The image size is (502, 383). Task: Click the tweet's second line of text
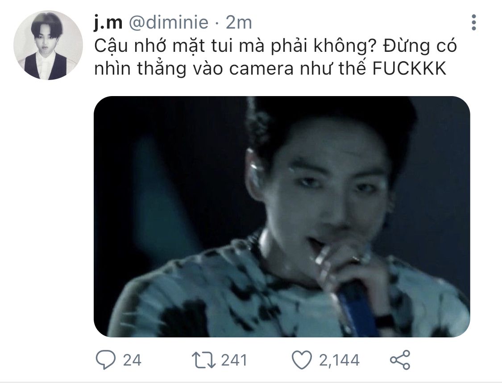coord(270,69)
